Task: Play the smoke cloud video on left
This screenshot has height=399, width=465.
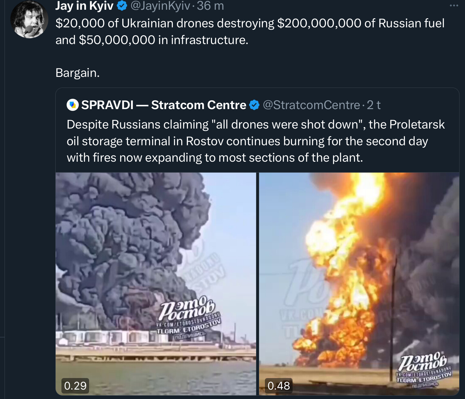Action: point(156,284)
